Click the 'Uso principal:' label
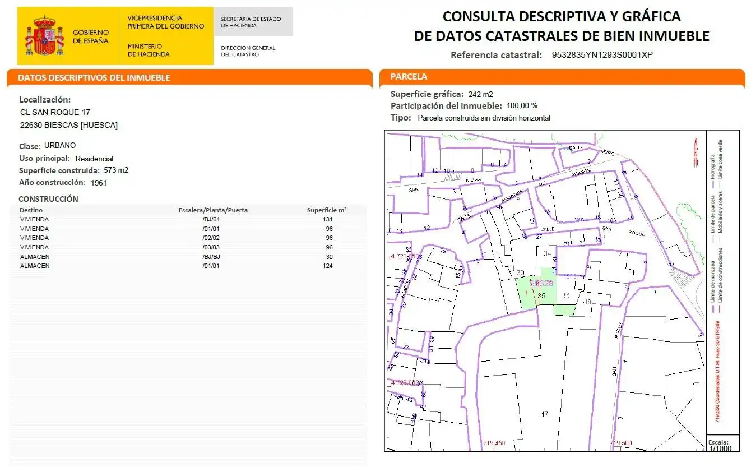The width and height of the screenshot is (751, 467). (x=45, y=159)
